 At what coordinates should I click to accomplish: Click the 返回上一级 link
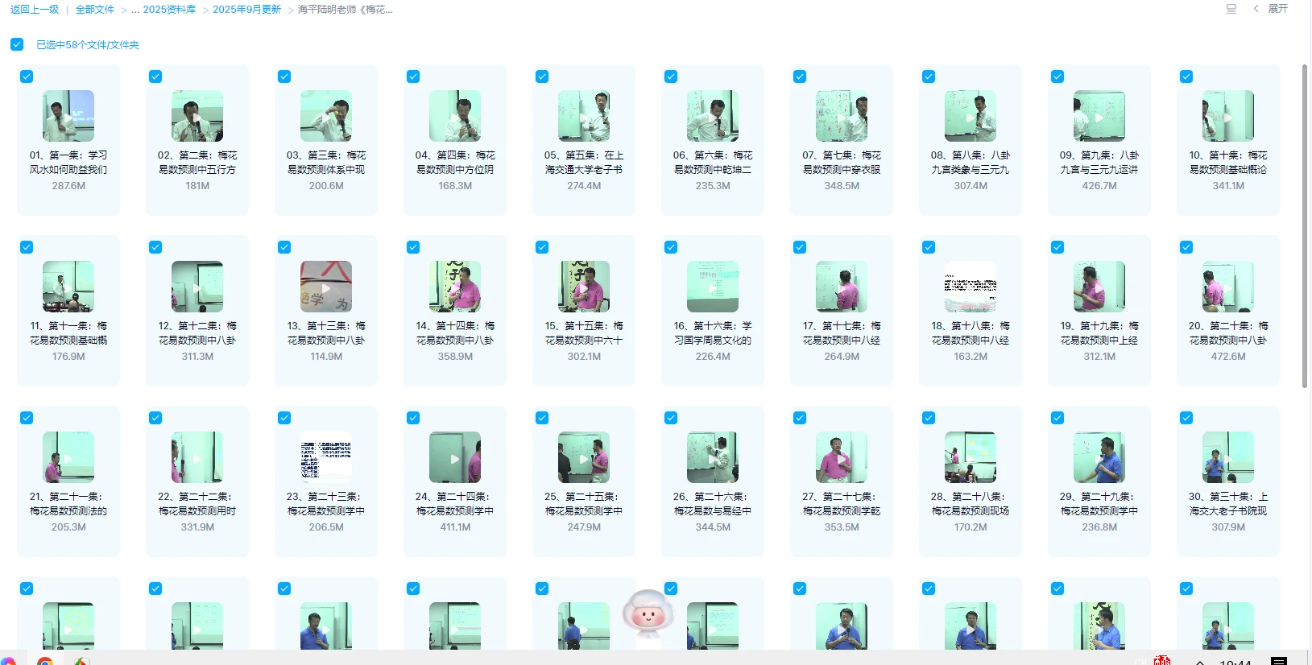pos(35,10)
